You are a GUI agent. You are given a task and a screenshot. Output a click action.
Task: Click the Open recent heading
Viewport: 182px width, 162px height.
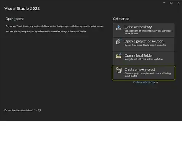point(15,19)
